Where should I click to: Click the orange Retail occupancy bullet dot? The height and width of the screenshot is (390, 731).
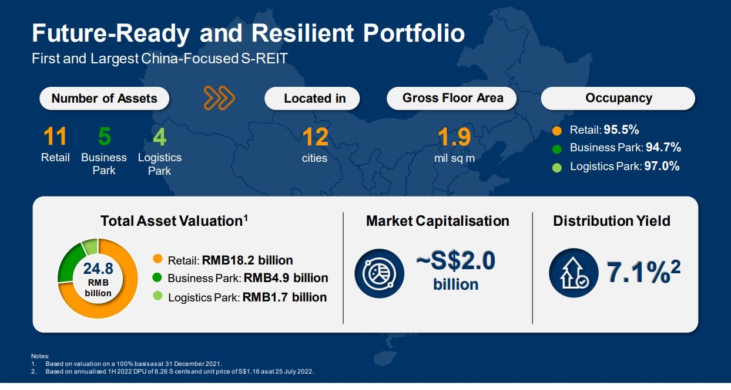(558, 130)
